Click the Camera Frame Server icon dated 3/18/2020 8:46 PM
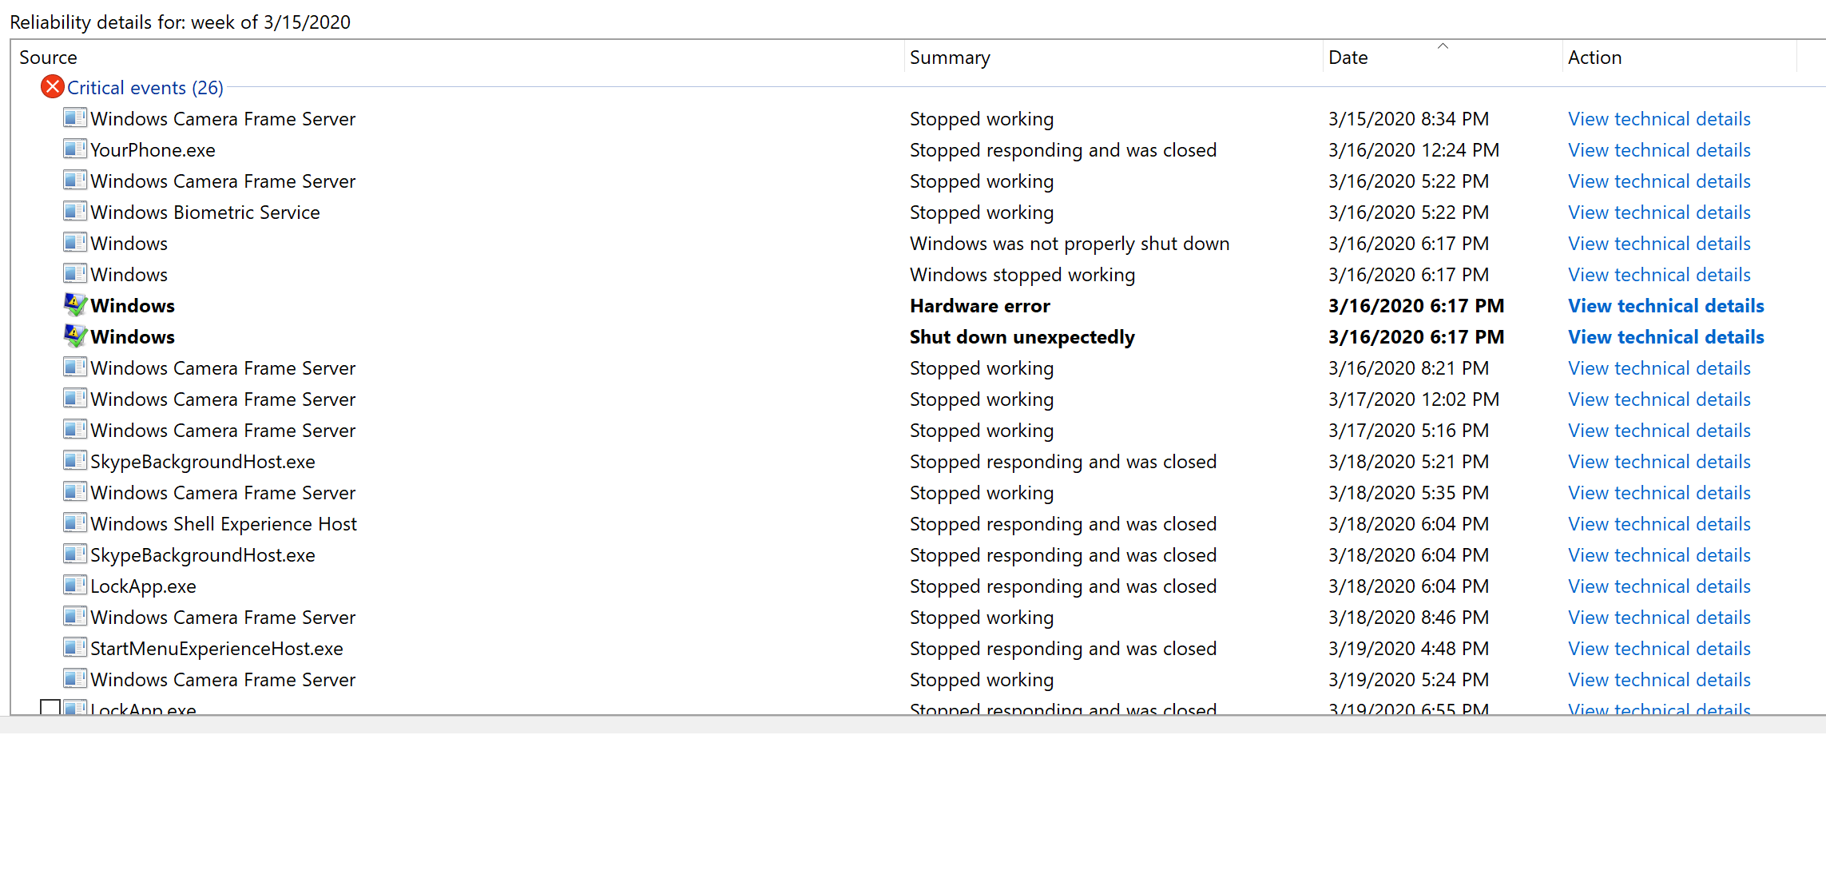This screenshot has height=874, width=1826. pos(75,617)
